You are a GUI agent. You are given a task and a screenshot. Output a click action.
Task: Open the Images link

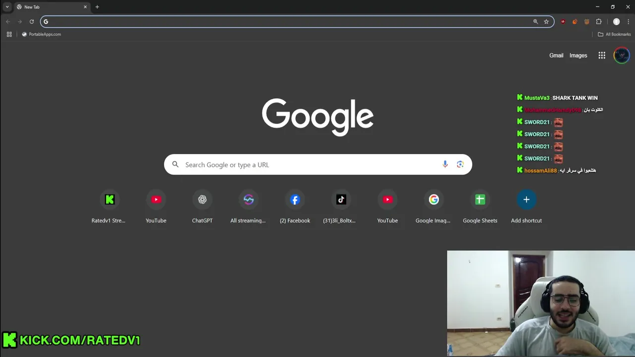(x=578, y=56)
